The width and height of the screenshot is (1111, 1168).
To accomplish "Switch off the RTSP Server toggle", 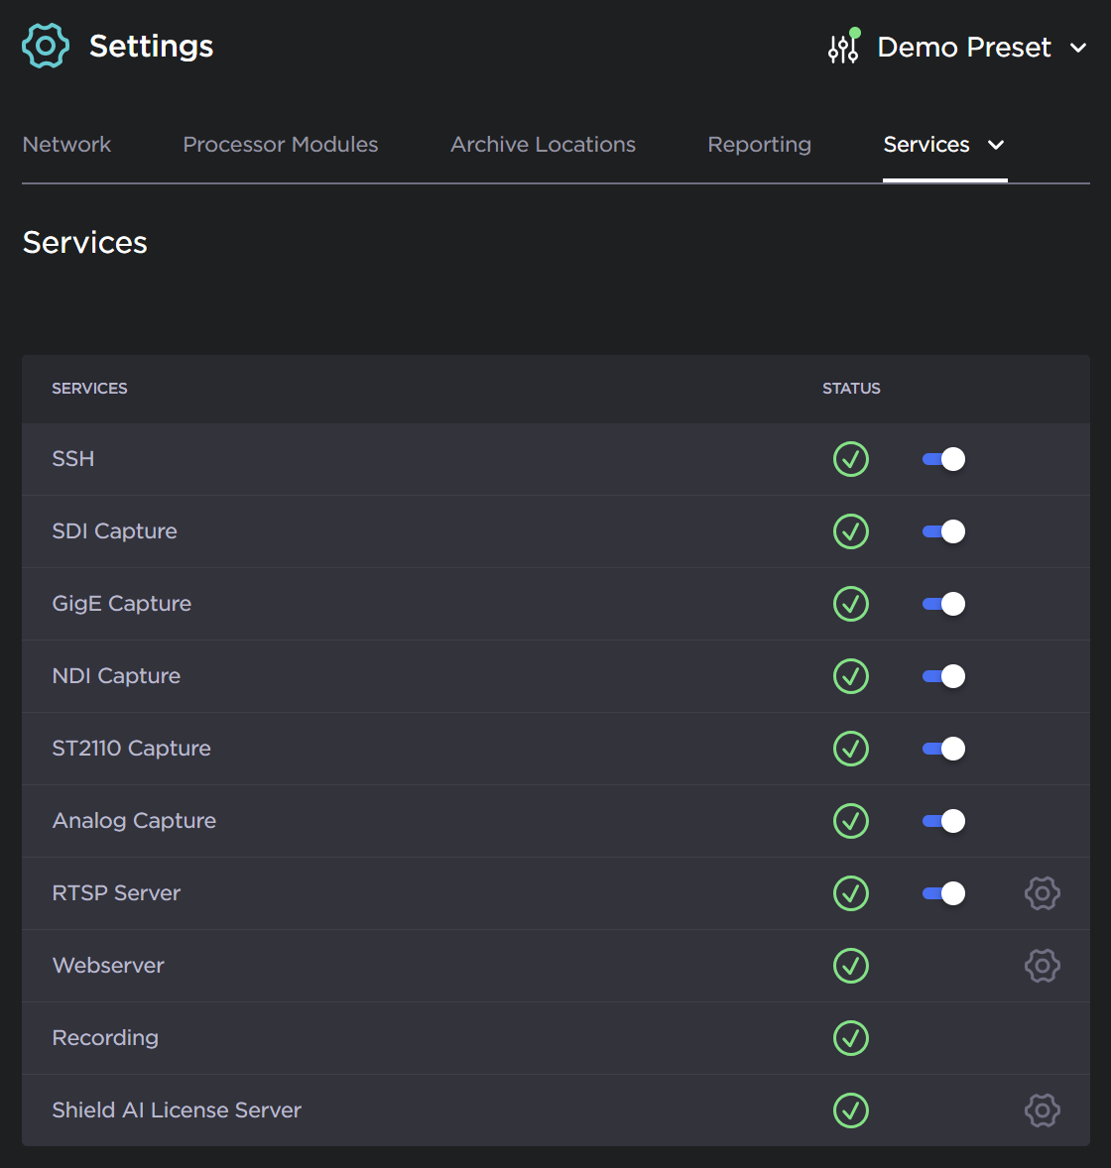I will coord(943,893).
